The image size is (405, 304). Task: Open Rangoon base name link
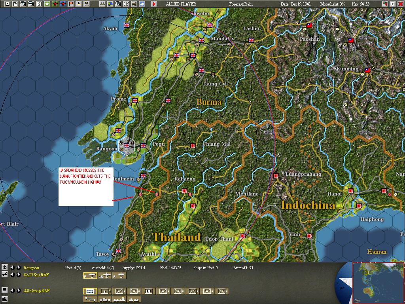tap(31, 268)
